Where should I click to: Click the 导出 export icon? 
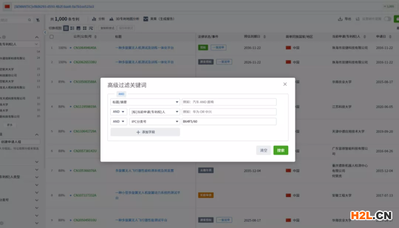340,19
